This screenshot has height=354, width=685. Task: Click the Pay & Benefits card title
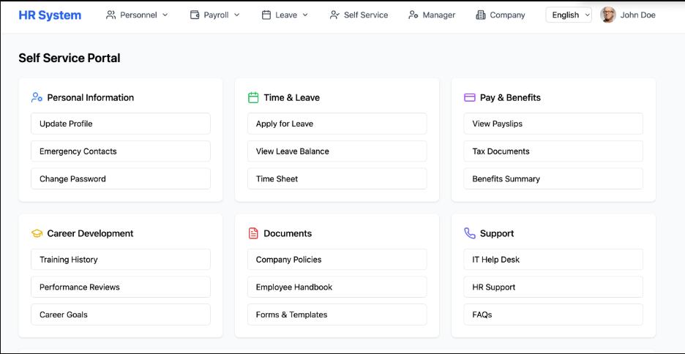510,97
